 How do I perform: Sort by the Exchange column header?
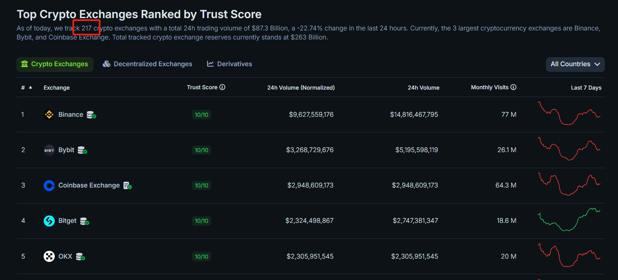56,88
